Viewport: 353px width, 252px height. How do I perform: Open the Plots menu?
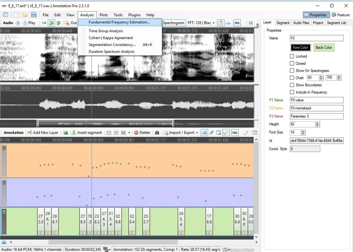tap(104, 15)
